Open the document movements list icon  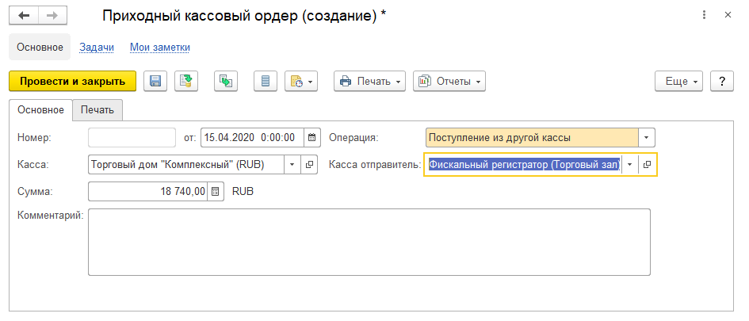266,81
